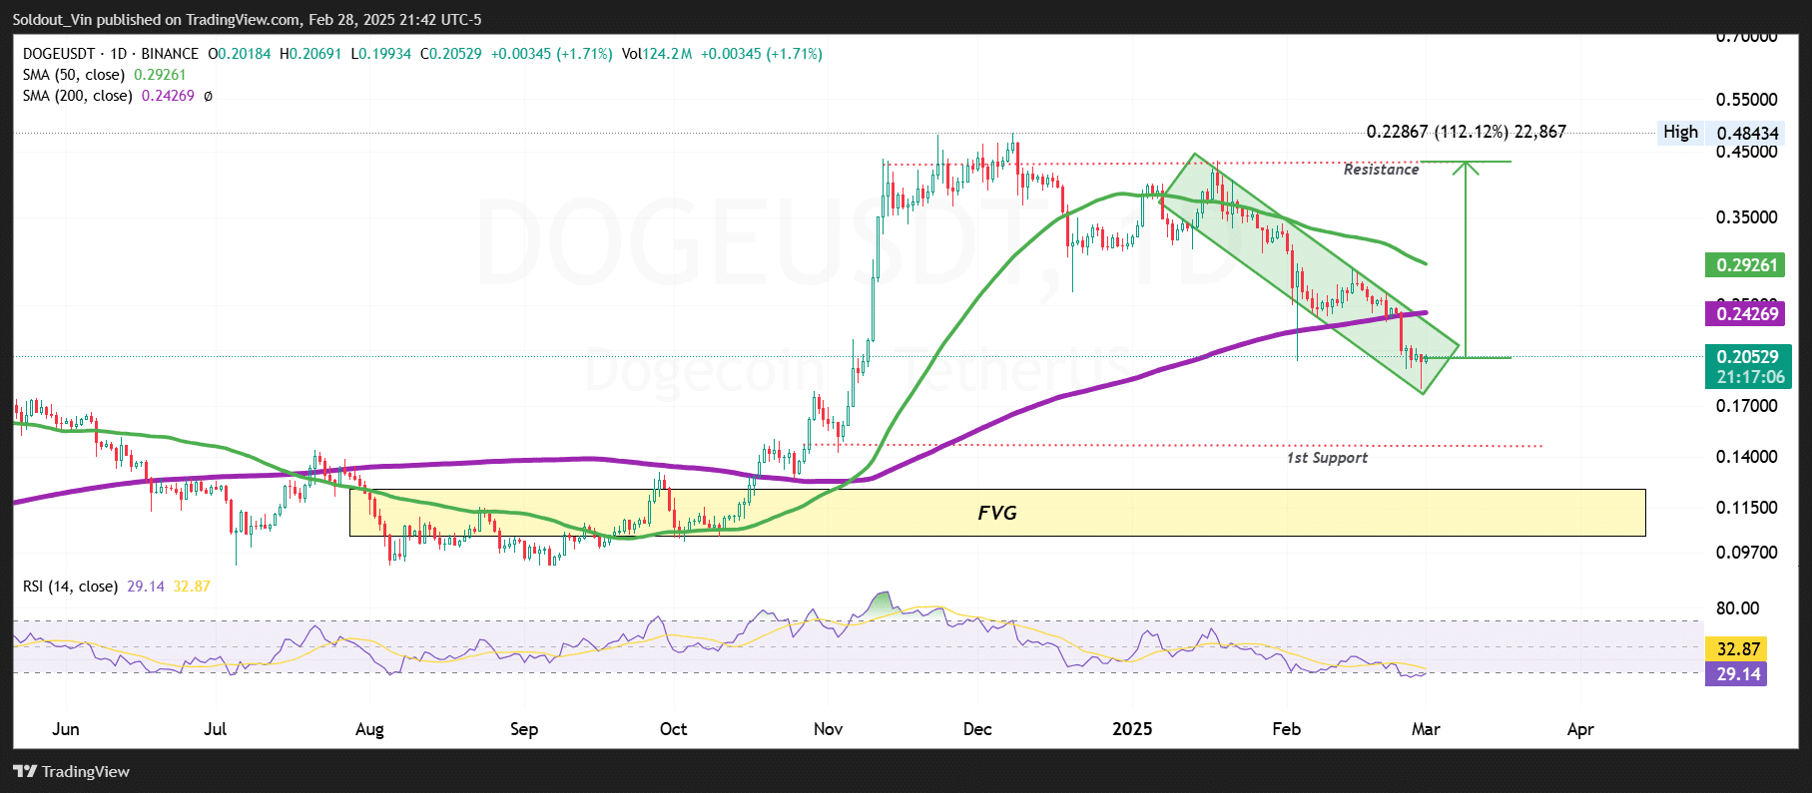
Task: Click the Nov label on time axis
Action: point(829,729)
